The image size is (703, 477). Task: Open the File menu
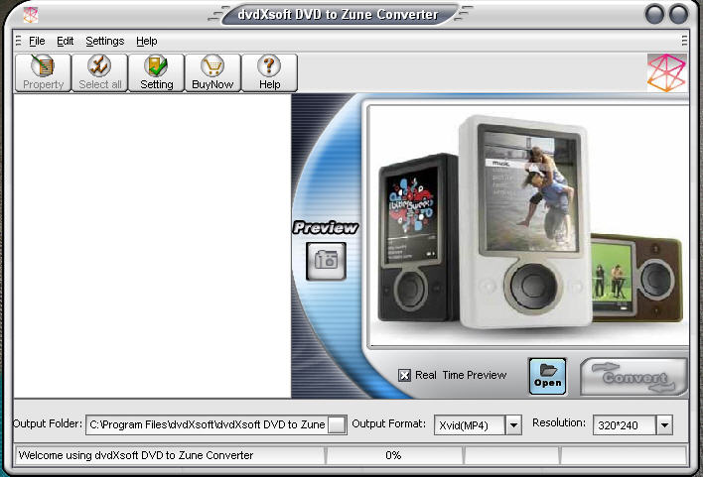37,42
